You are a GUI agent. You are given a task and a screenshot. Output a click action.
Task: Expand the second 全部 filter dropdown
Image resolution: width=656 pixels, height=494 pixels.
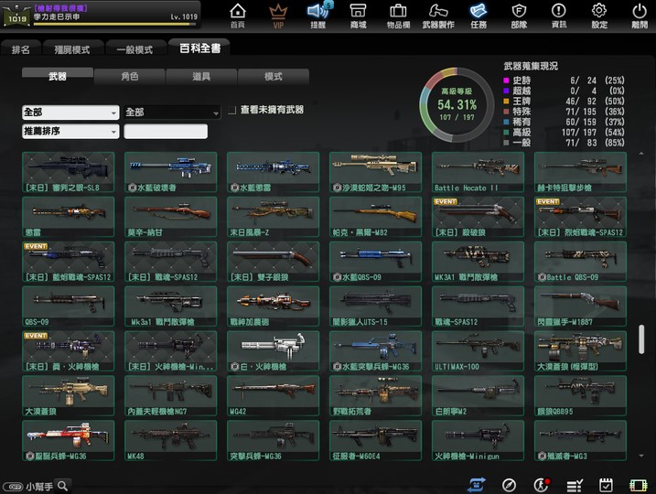(x=172, y=112)
